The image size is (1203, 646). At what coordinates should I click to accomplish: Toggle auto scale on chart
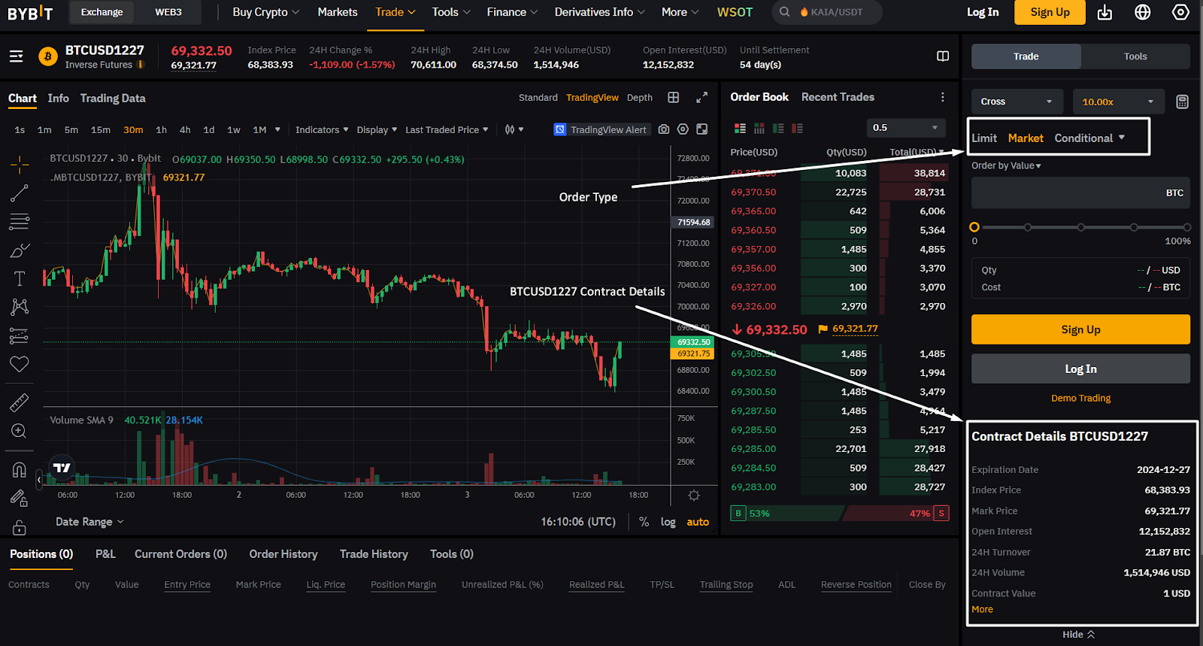pos(698,522)
